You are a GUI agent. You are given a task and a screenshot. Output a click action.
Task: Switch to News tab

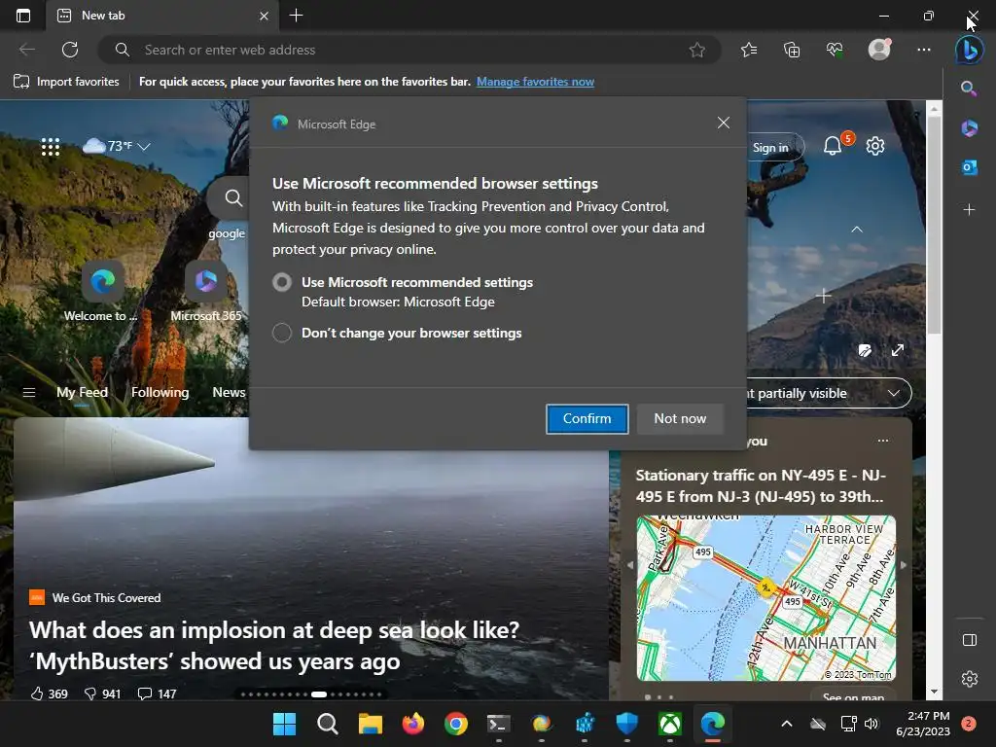(x=229, y=392)
